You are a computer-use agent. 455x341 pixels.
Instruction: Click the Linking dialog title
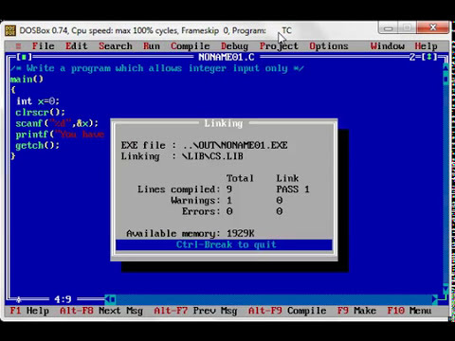224,123
